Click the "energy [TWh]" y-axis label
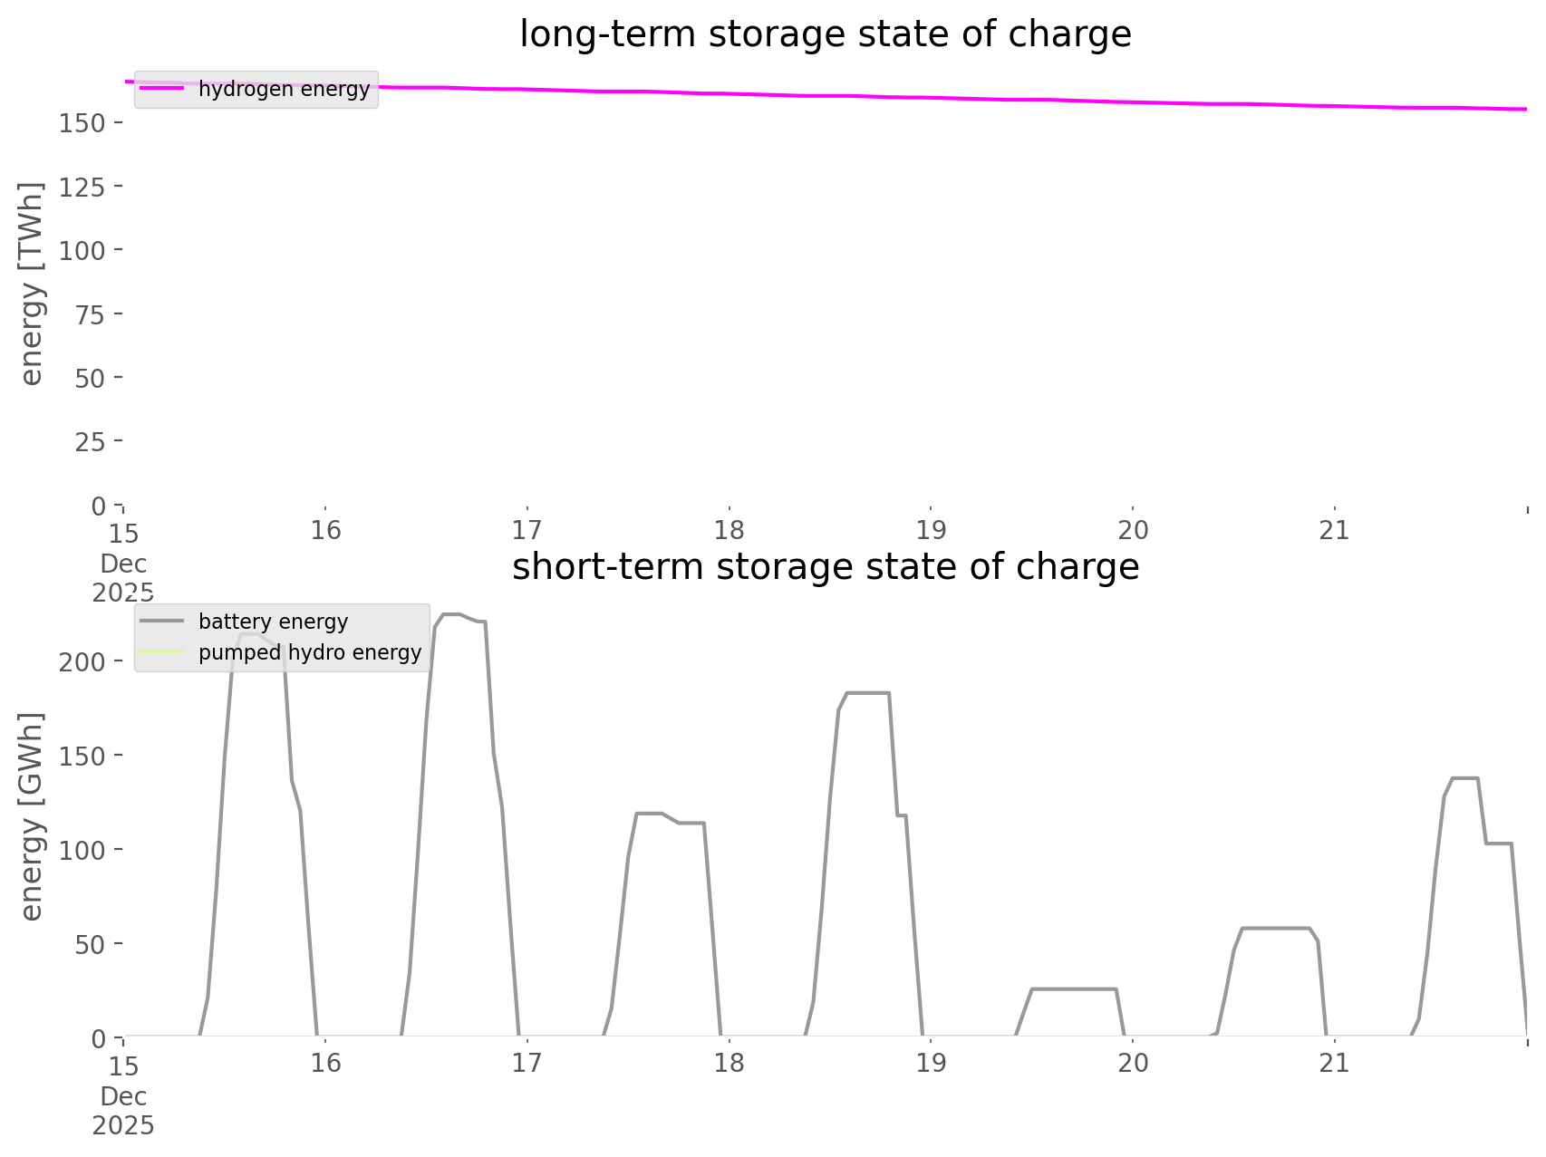Screen dimensions: 1546x1157 pos(32,284)
